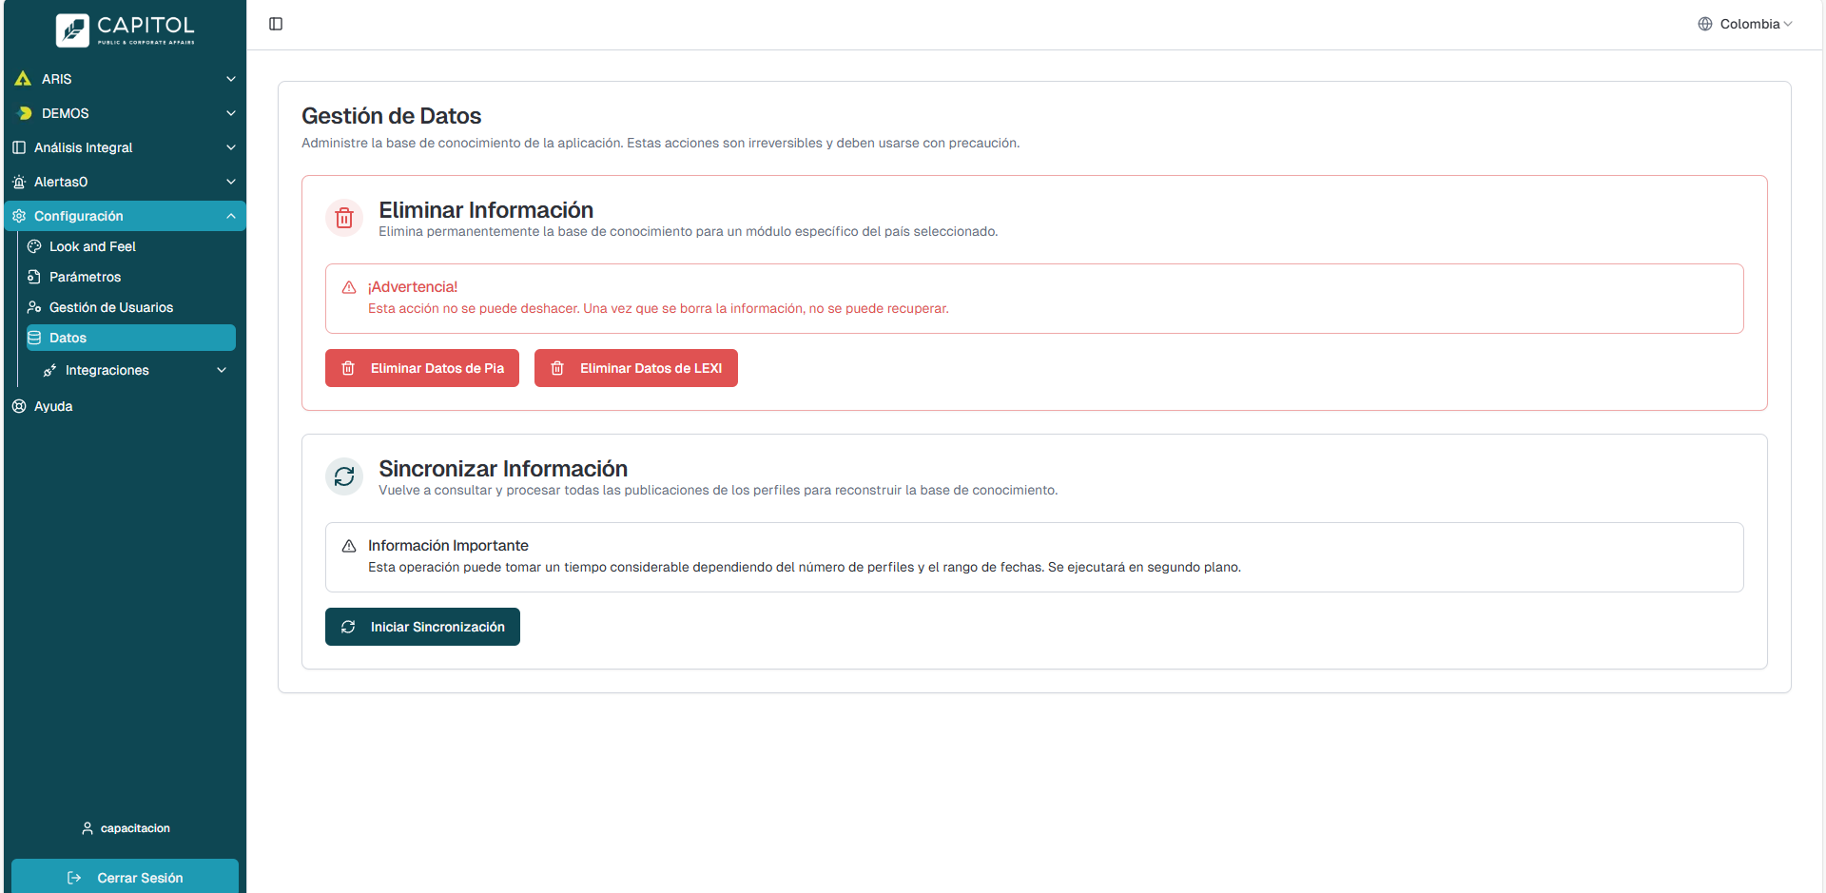This screenshot has height=893, width=1826.
Task: Open the Colombia country dropdown
Action: point(1745,24)
